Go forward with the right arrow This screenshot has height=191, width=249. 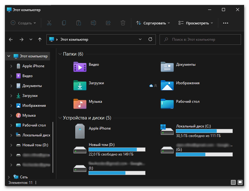(22, 39)
